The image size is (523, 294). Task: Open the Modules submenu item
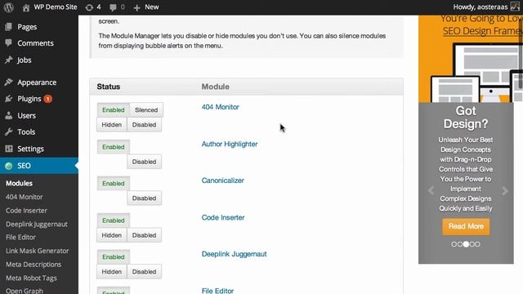pyautogui.click(x=19, y=183)
